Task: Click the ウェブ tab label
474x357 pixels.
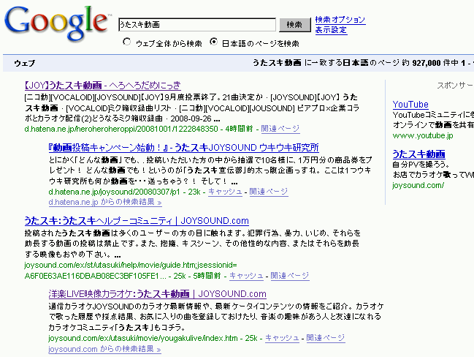Action: point(25,64)
